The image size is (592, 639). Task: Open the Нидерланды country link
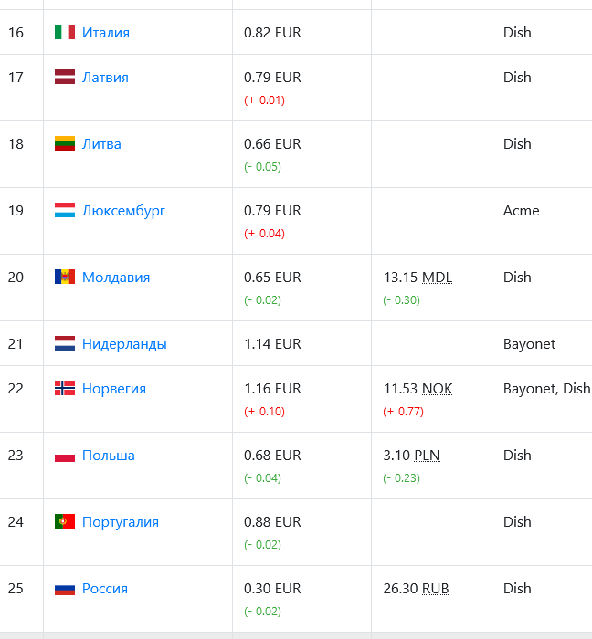click(124, 344)
